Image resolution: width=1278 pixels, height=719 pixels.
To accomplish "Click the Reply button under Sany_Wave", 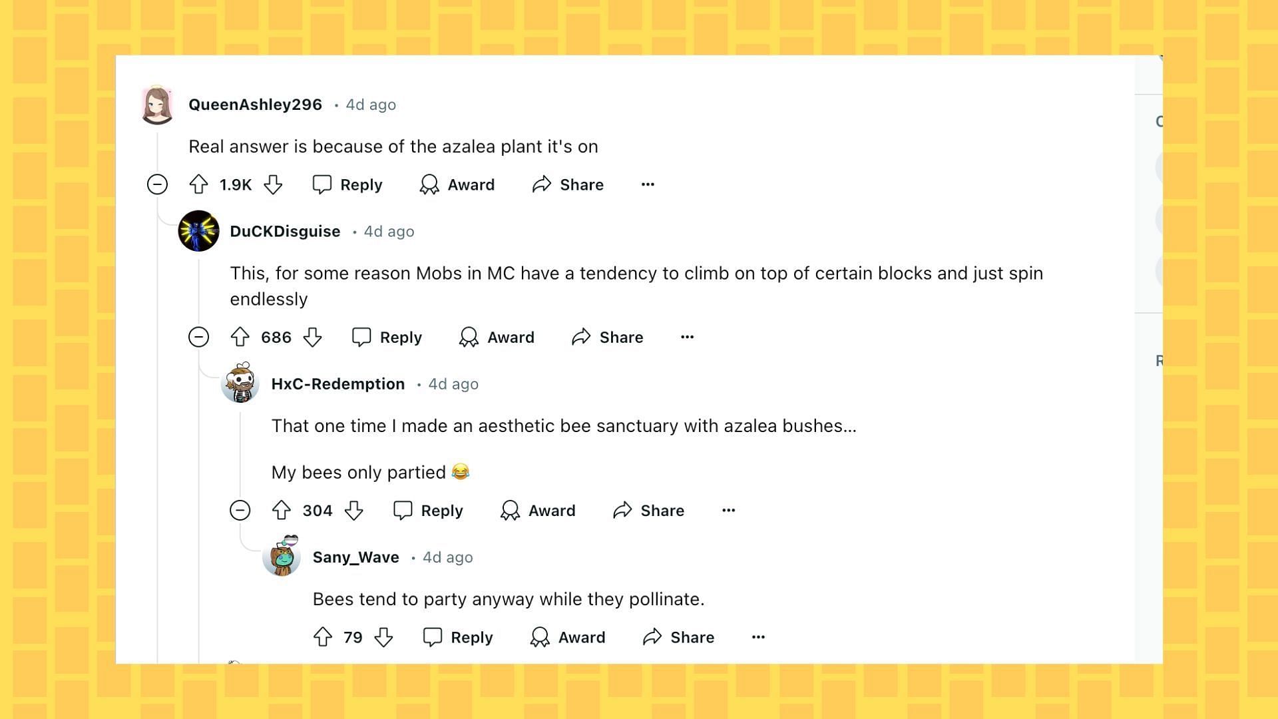I will tap(459, 636).
